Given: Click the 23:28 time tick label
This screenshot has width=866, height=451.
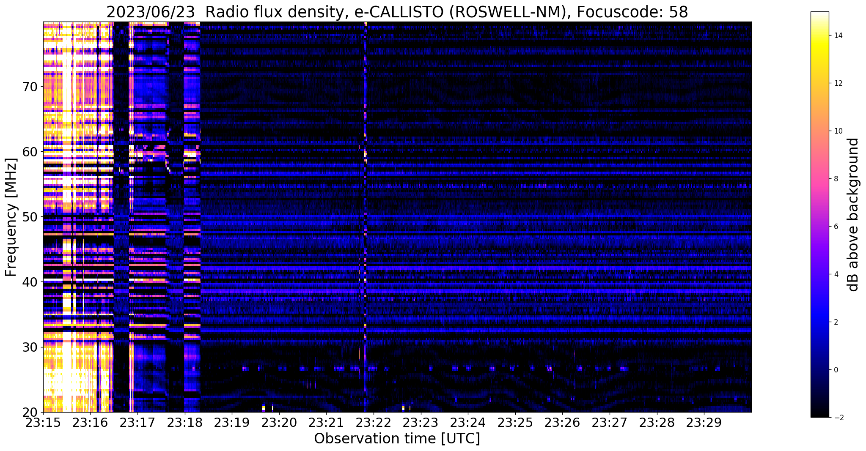Looking at the screenshot, I should point(657,422).
